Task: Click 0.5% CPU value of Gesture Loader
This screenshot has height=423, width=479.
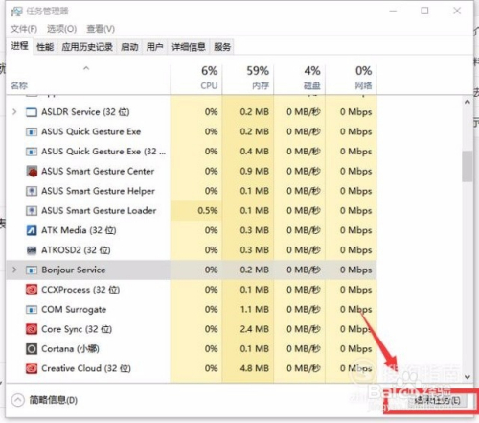Action: coord(208,211)
